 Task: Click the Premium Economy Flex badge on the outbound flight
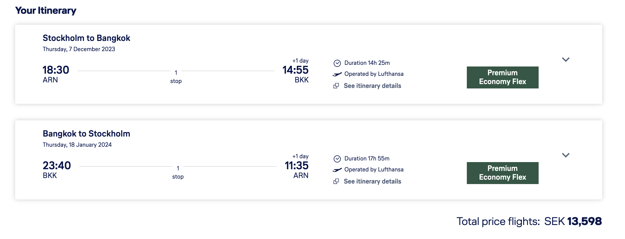click(x=502, y=77)
